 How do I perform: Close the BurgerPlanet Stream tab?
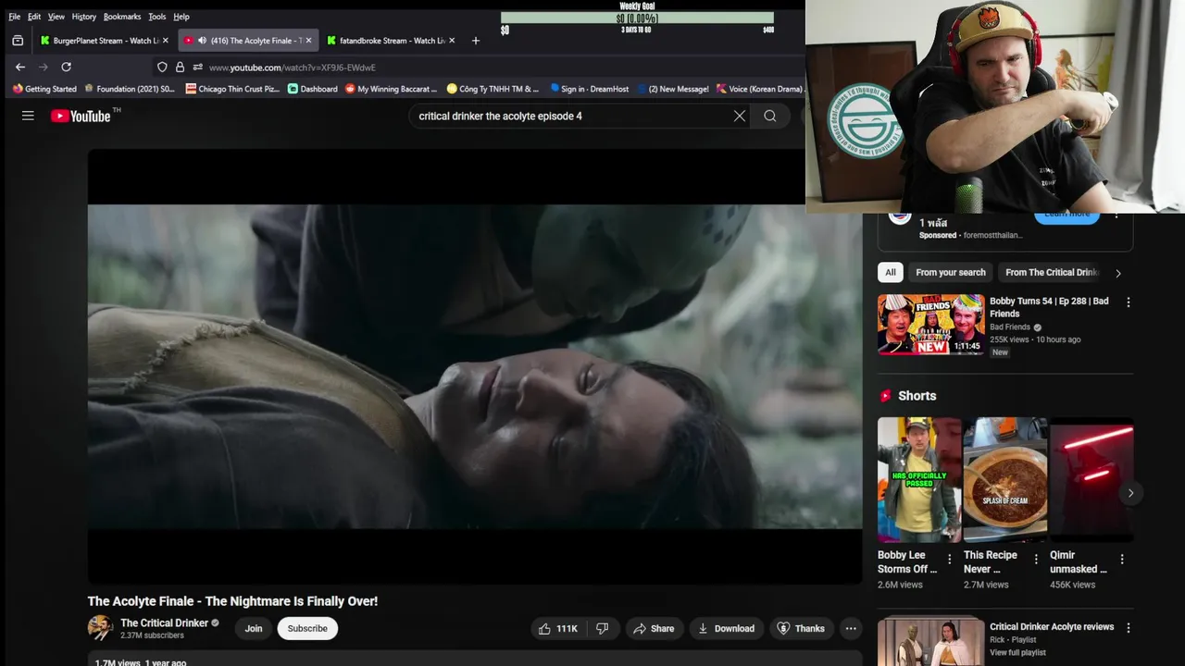click(x=165, y=41)
